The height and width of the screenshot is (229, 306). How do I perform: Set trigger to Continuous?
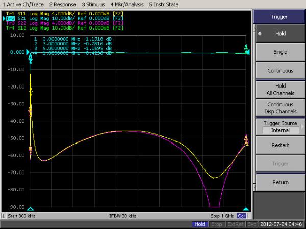coord(280,71)
